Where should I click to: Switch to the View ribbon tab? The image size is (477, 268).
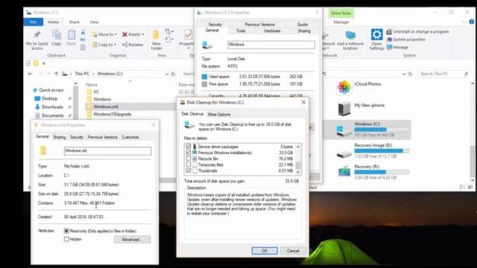tap(94, 22)
